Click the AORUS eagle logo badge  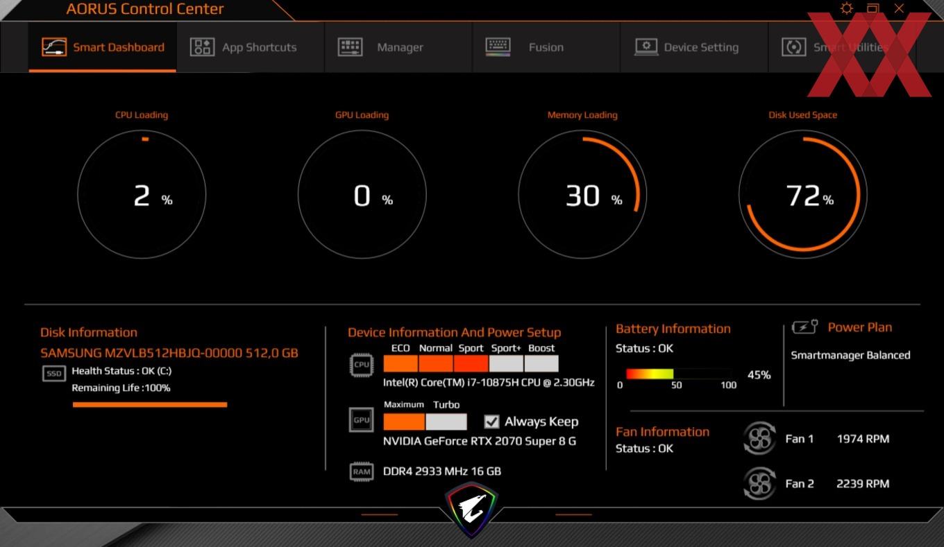pyautogui.click(x=471, y=510)
